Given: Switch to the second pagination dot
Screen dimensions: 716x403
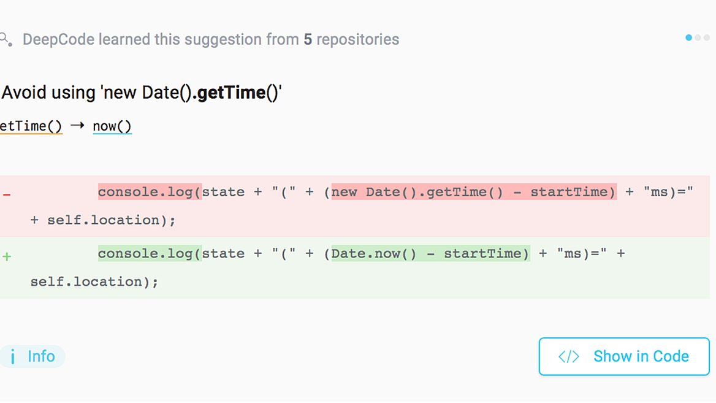Looking at the screenshot, I should coord(698,38).
